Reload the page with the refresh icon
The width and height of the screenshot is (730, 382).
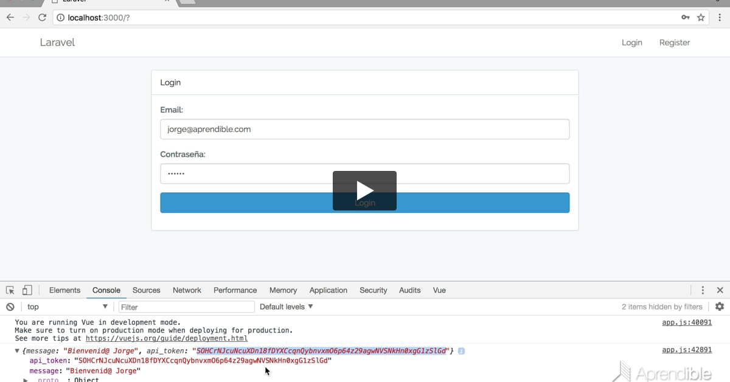tap(42, 18)
